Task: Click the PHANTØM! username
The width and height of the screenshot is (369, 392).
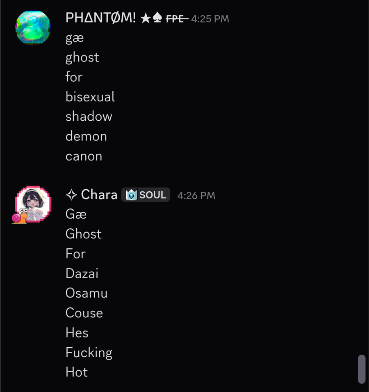Action: 101,18
